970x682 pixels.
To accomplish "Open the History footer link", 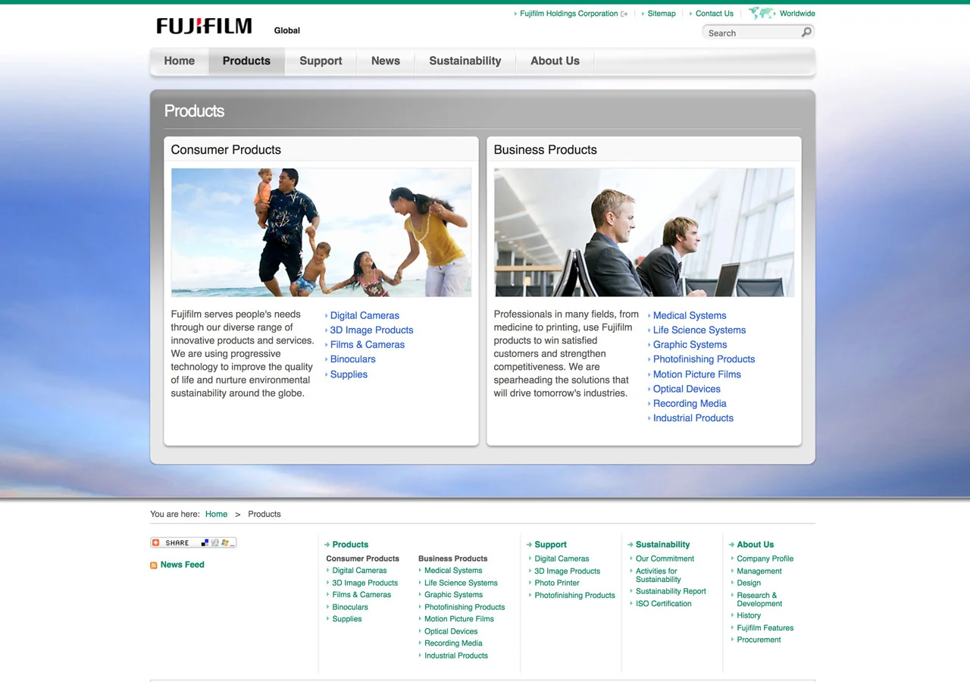I will 749,615.
